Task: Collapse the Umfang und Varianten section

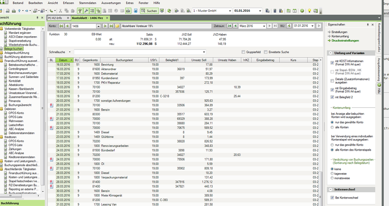Action: pos(331,53)
